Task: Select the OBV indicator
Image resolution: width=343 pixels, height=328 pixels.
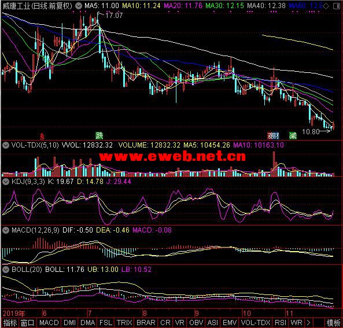Action: click(x=196, y=323)
